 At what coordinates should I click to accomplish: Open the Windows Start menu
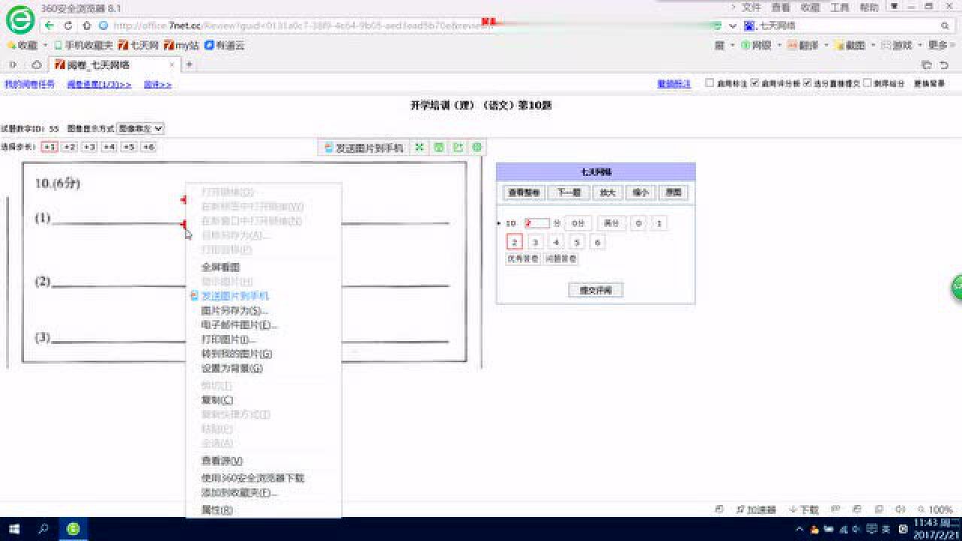(x=14, y=529)
